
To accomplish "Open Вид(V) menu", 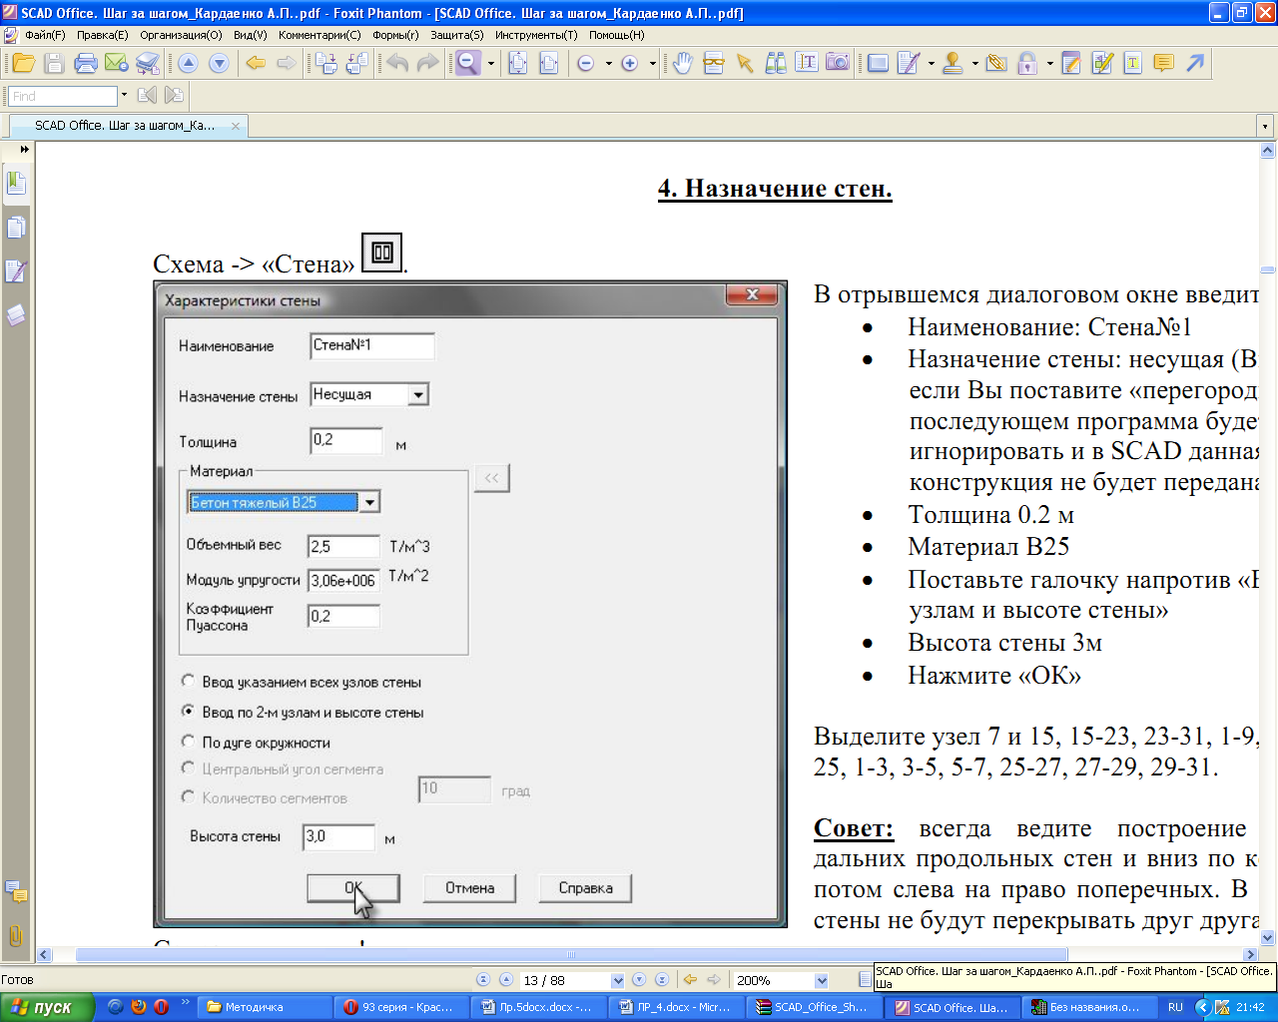I will 251,35.
